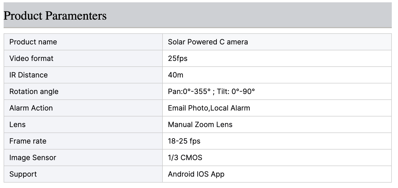398x188 pixels.
Task: Click the Image Sensor label
Action: pyautogui.click(x=33, y=158)
